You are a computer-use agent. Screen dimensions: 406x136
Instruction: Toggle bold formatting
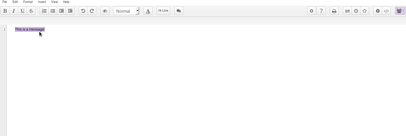(x=5, y=11)
